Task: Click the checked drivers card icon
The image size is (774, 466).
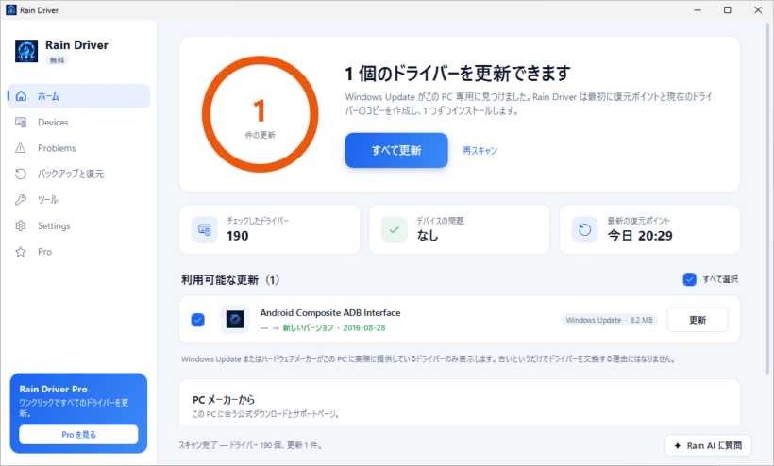Action: click(x=205, y=230)
